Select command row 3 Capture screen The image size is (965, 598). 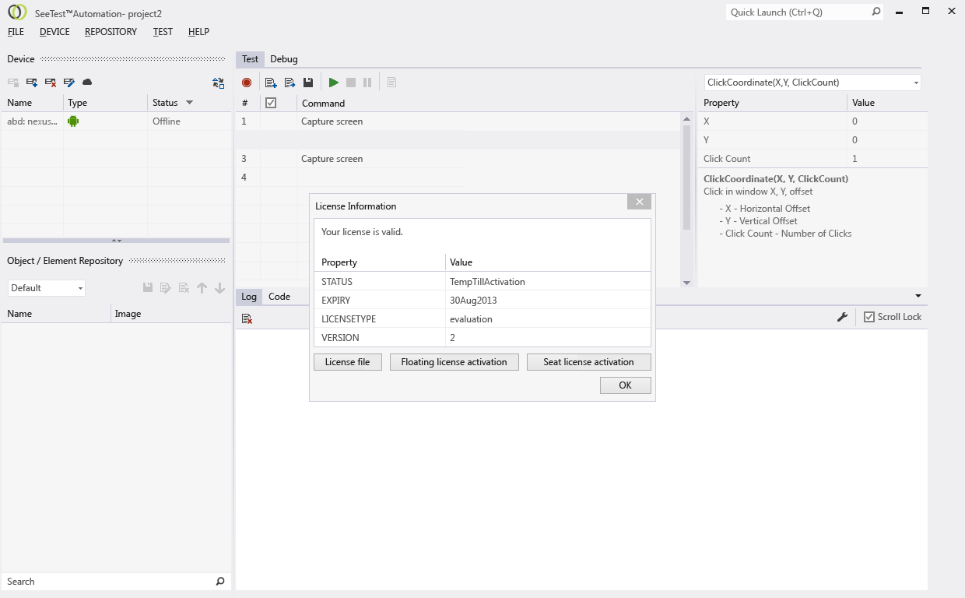point(458,159)
